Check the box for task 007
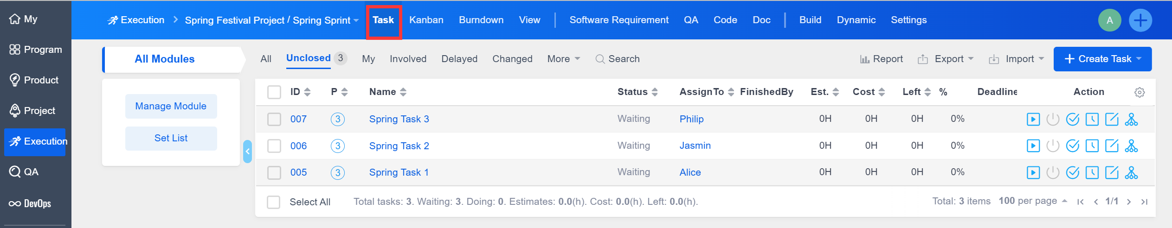The height and width of the screenshot is (228, 1172). click(274, 120)
